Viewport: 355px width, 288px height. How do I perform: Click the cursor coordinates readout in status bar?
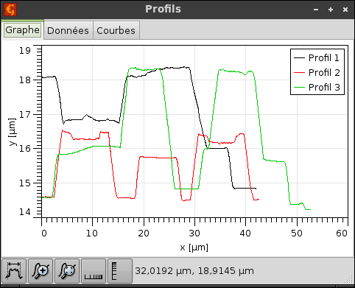[x=194, y=271]
